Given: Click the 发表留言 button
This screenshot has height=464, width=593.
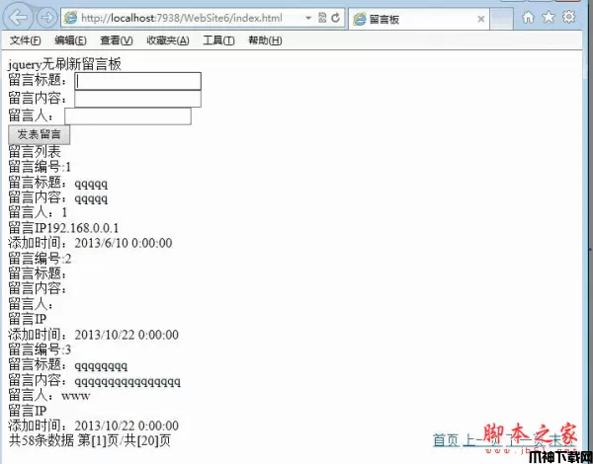Looking at the screenshot, I should tap(39, 134).
